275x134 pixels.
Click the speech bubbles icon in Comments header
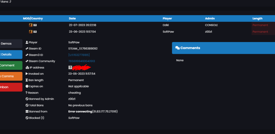177,48
